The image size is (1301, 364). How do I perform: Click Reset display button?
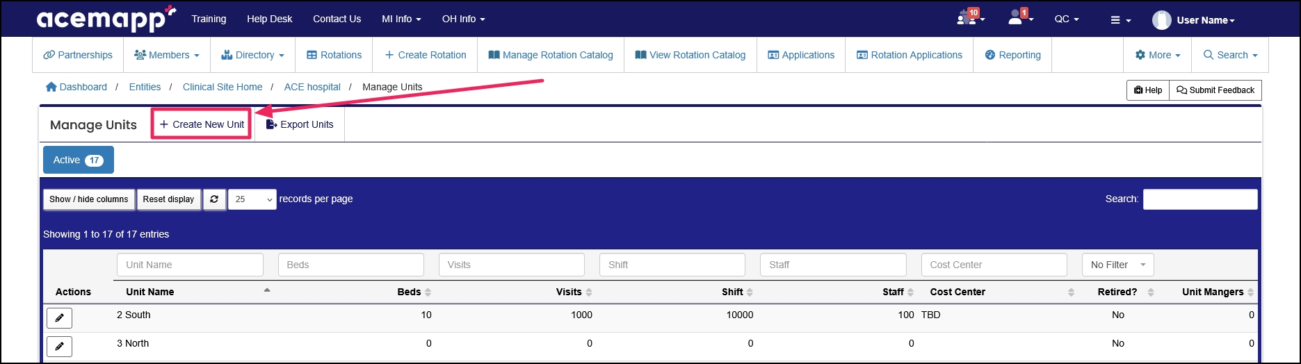coord(168,199)
